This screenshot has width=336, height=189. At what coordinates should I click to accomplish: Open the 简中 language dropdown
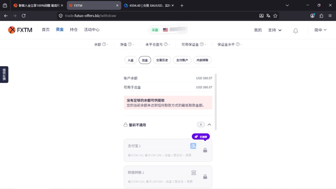pos(320,30)
